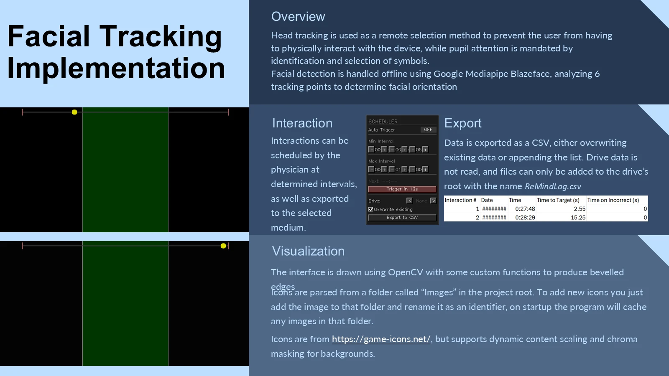Increase Min Interval minutes with plus
The height and width of the screenshot is (376, 669).
coord(405,150)
